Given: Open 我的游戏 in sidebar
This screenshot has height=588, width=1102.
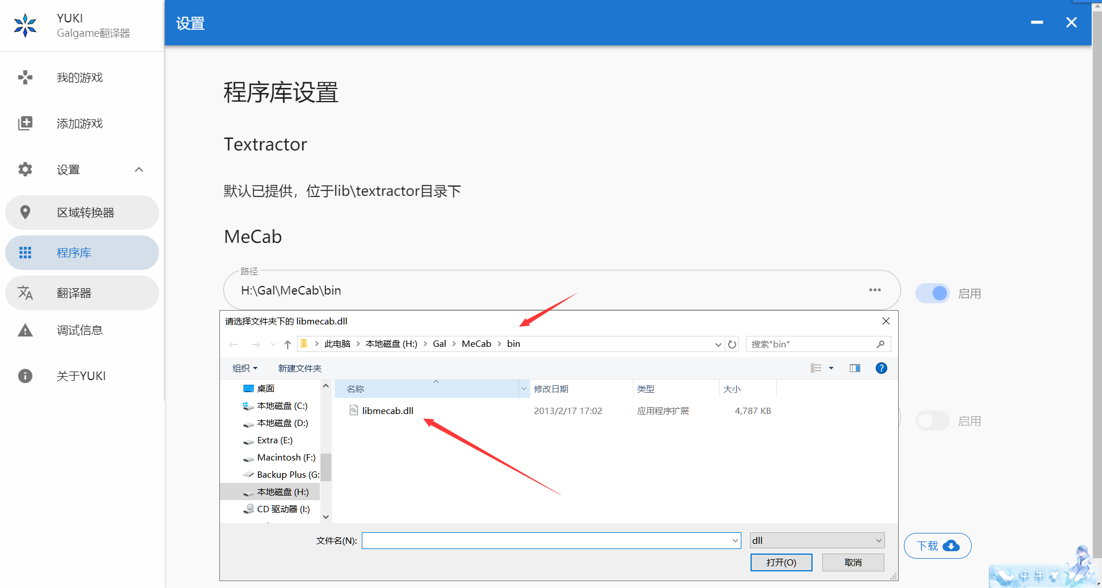Looking at the screenshot, I should pyautogui.click(x=82, y=78).
